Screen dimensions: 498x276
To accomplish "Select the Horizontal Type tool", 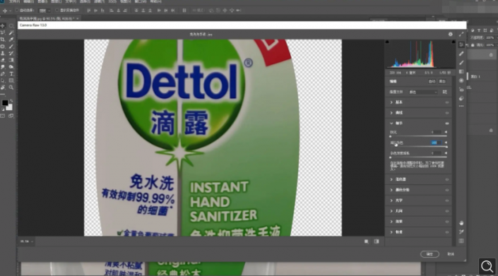I will tap(11, 73).
